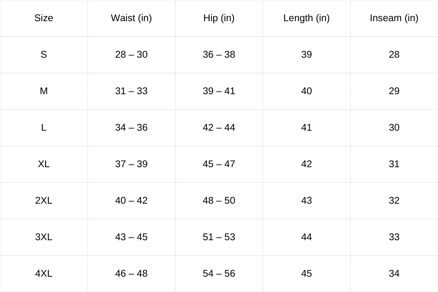
Task: Click the 34 – 36 waist cell
Action: point(131,127)
